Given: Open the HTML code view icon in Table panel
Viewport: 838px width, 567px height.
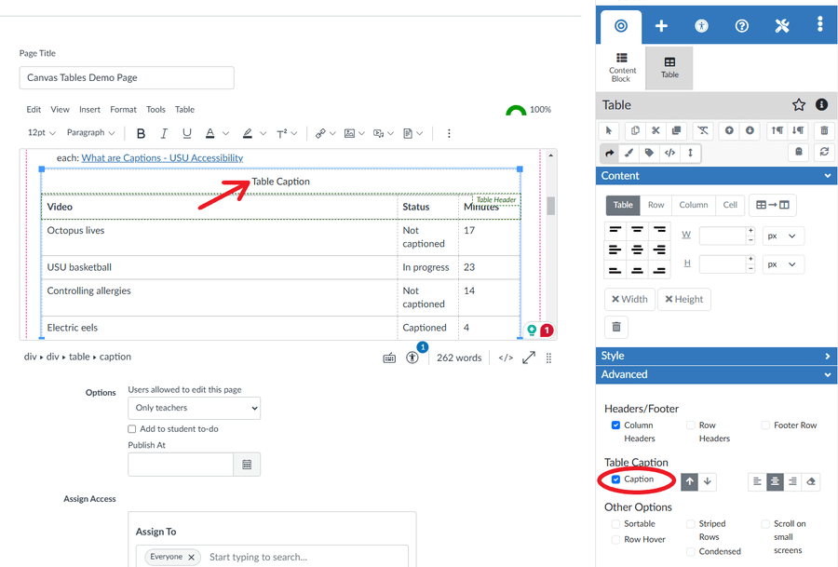Looking at the screenshot, I should tap(670, 152).
